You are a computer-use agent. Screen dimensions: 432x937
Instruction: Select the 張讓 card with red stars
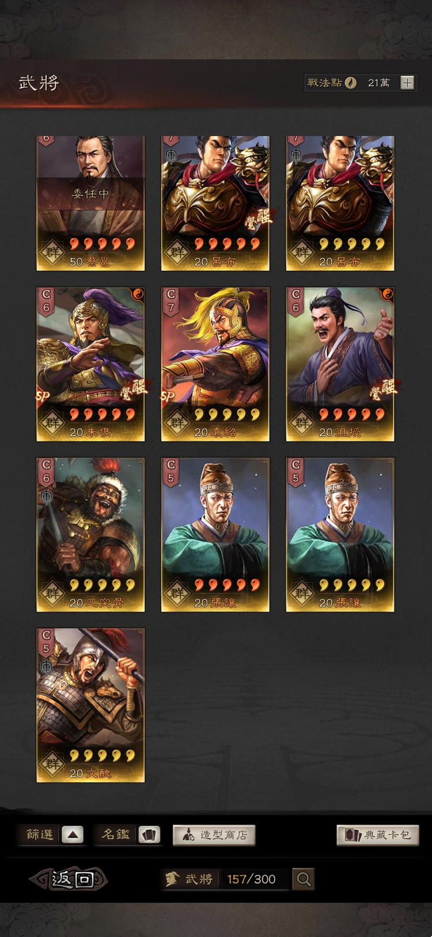[x=215, y=535]
